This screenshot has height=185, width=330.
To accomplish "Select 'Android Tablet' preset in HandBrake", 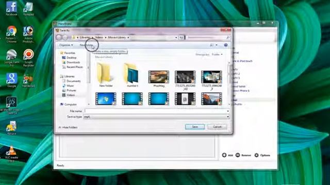I will tap(239, 86).
